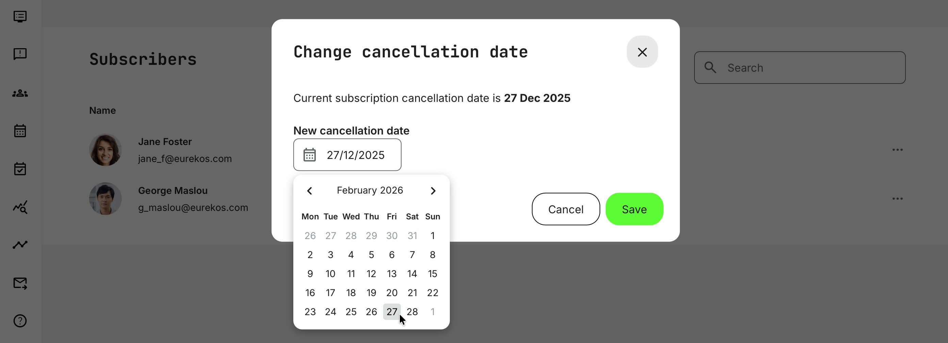Viewport: 948px width, 343px height.
Task: Go to previous month in calendar
Action: coord(310,191)
